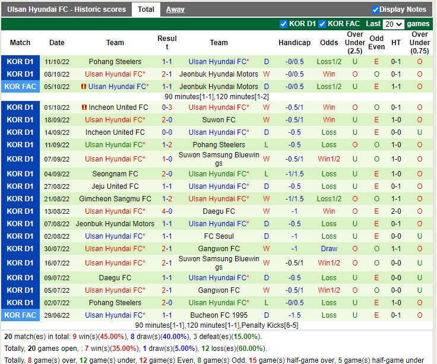This screenshot has height=364, width=437.
Task: Open Pohang Steelers link in 11/10/22 row
Action: tap(115, 62)
